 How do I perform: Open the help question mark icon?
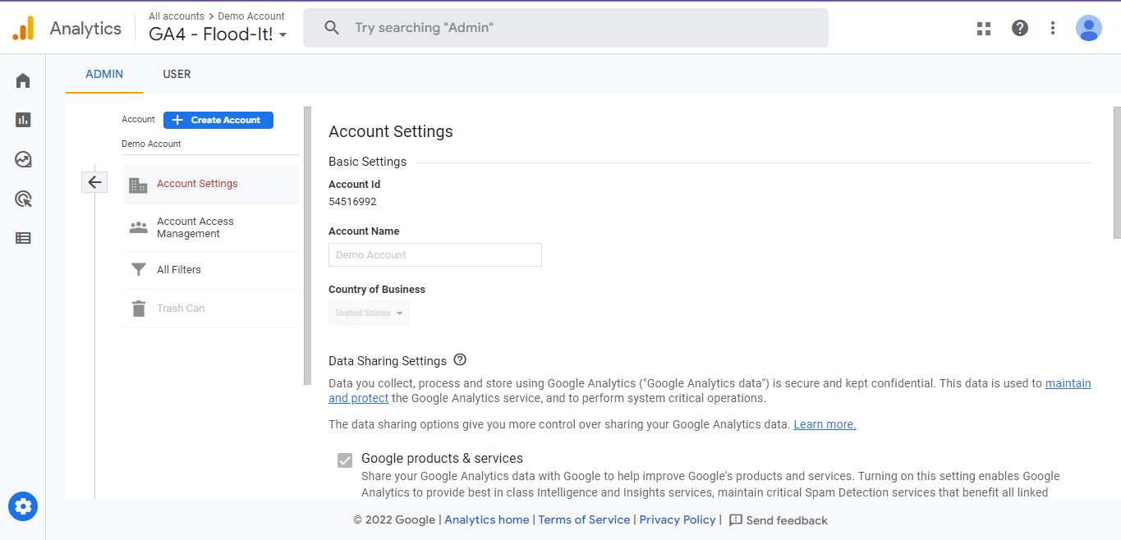point(1020,28)
